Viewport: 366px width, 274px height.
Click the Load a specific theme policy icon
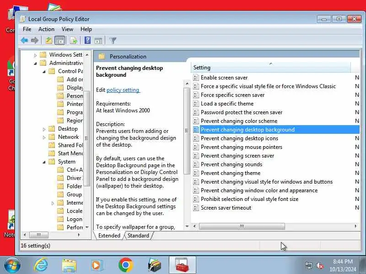(x=196, y=104)
